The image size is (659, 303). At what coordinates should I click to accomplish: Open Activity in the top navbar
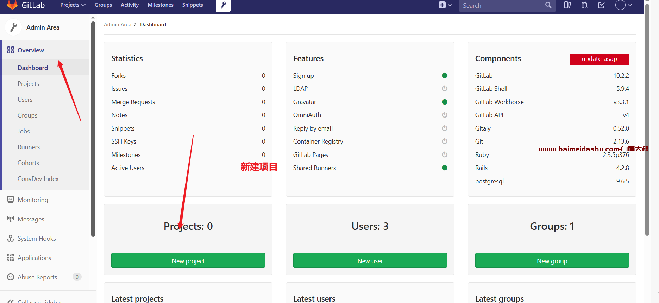130,5
